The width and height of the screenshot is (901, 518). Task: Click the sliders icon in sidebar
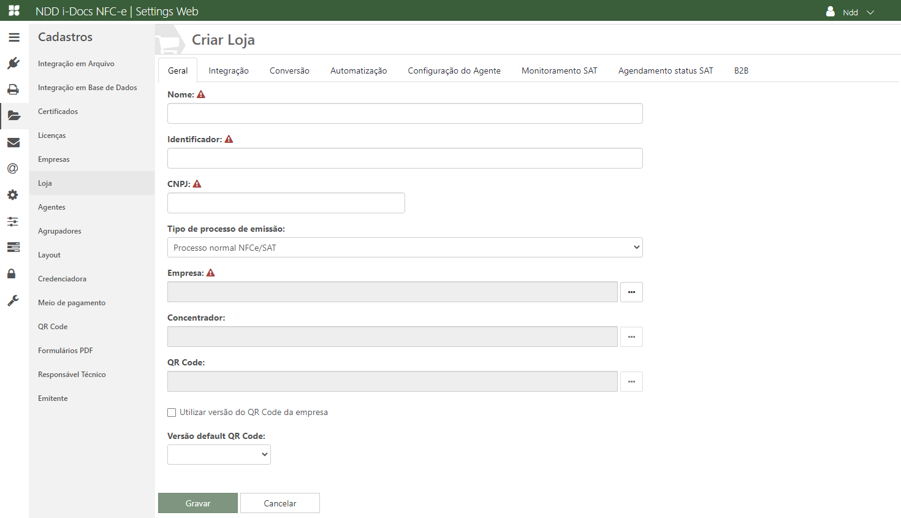pyautogui.click(x=13, y=221)
